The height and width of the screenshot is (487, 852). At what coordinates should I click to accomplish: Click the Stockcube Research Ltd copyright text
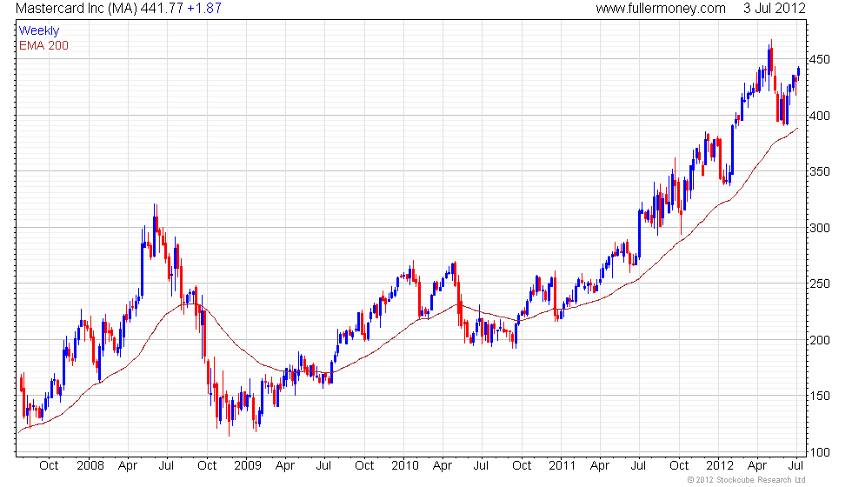tap(746, 479)
